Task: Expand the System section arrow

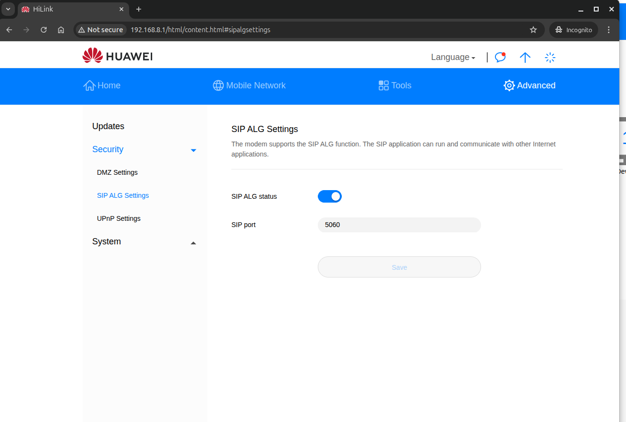Action: pyautogui.click(x=193, y=243)
